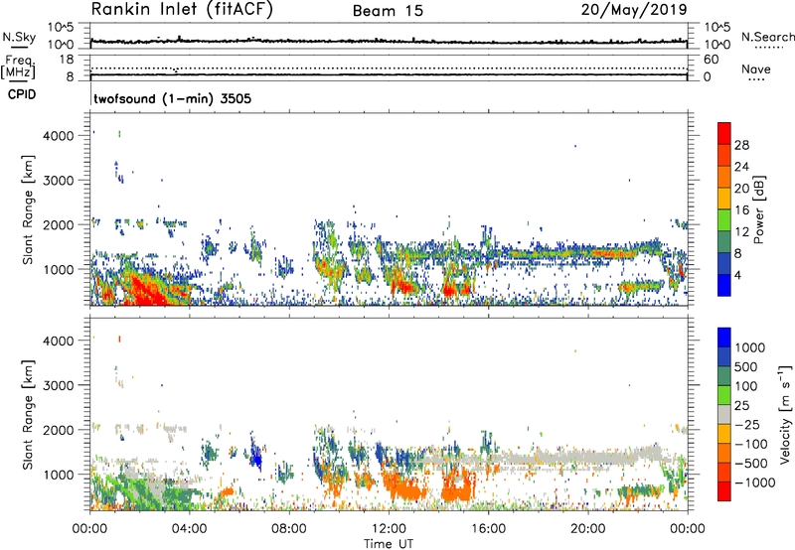Click the 'CPID' row label
Viewport: 795px width, 550px height.
click(x=22, y=94)
